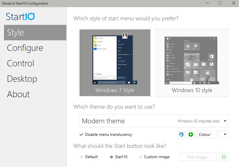Click the Start10 logo
Screen dimensions: 239x167
click(x=21, y=17)
